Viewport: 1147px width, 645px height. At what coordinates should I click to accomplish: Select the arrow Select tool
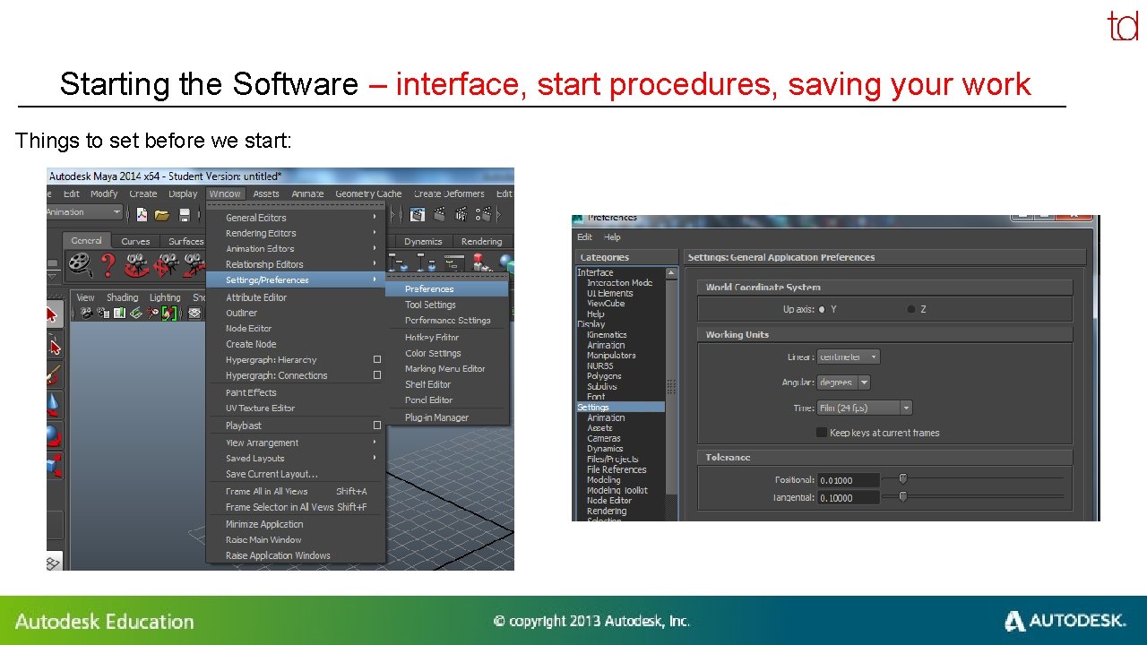click(53, 314)
